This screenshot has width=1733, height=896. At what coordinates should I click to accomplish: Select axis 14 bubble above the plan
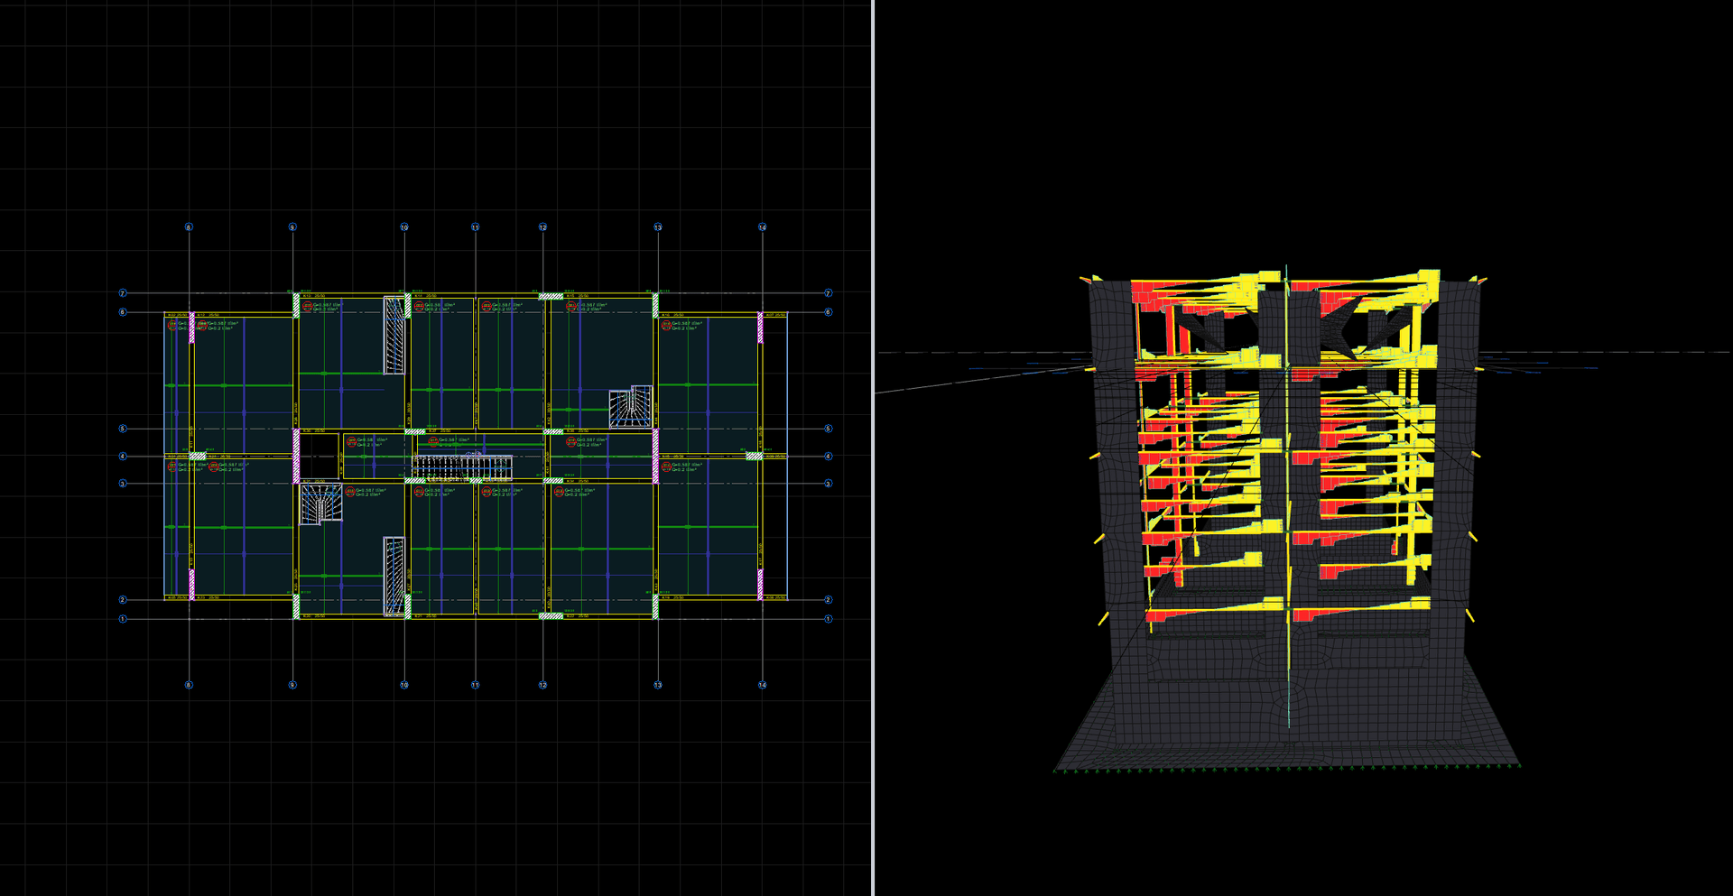[x=762, y=227]
